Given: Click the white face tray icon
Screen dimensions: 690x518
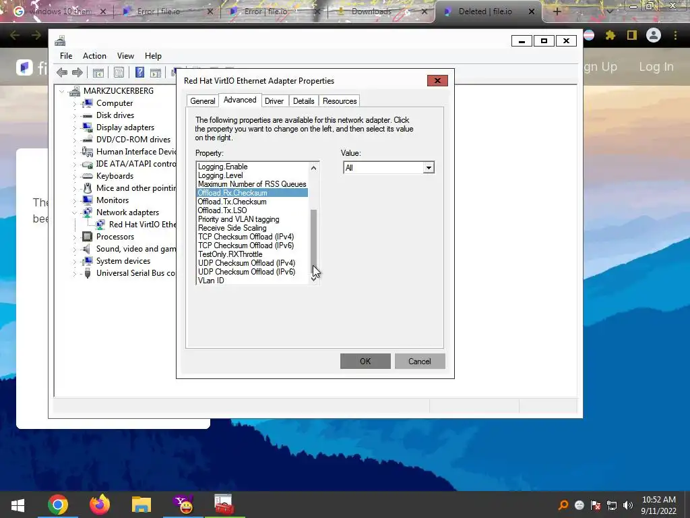Looking at the screenshot, I should [579, 505].
